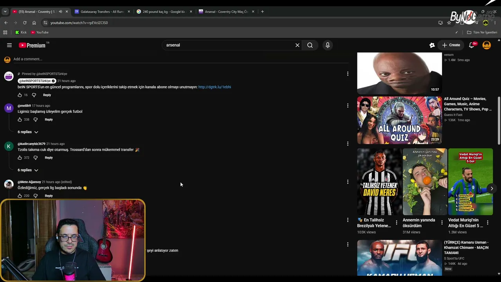This screenshot has width=501, height=282.
Task: Bookmark this page with the star icon
Action: click(449, 23)
